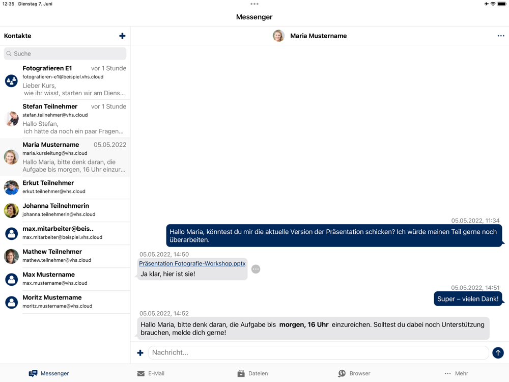Add attachment with plus beside Nachricht field
The image size is (509, 382).
click(140, 353)
